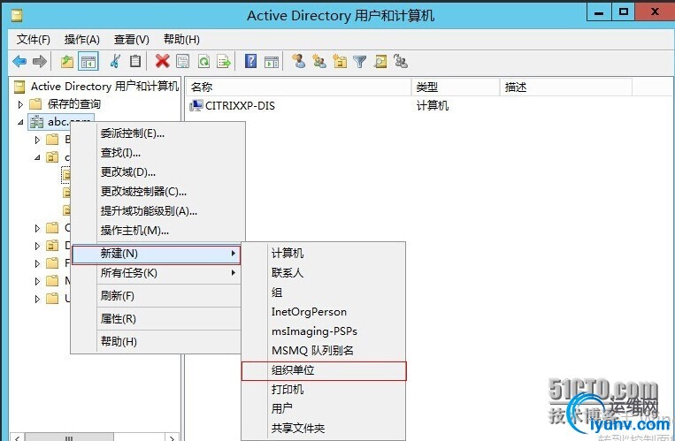Viewport: 675px width, 441px height.
Task: Click the abc.com domain icon in tree
Action: tap(36, 122)
